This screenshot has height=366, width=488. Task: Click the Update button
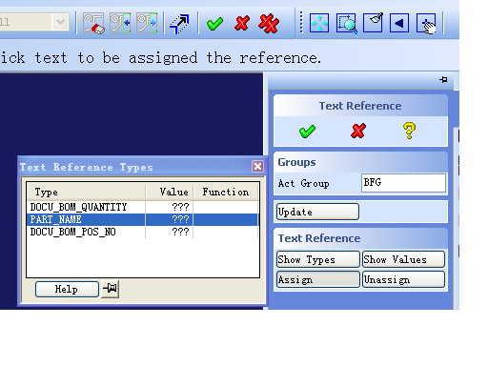click(x=317, y=212)
